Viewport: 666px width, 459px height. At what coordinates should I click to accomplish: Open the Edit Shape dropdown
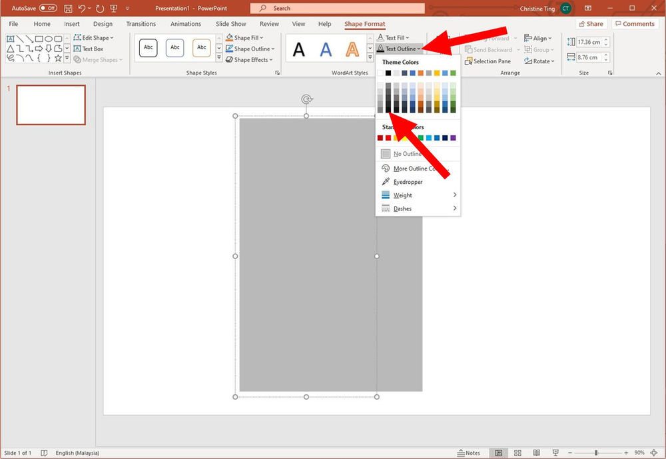94,37
